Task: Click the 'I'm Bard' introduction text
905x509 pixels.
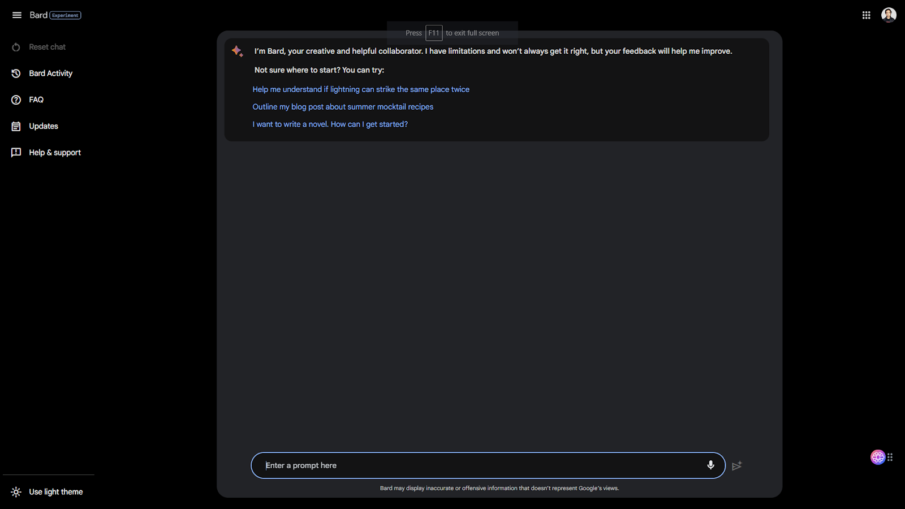Action: coord(493,51)
